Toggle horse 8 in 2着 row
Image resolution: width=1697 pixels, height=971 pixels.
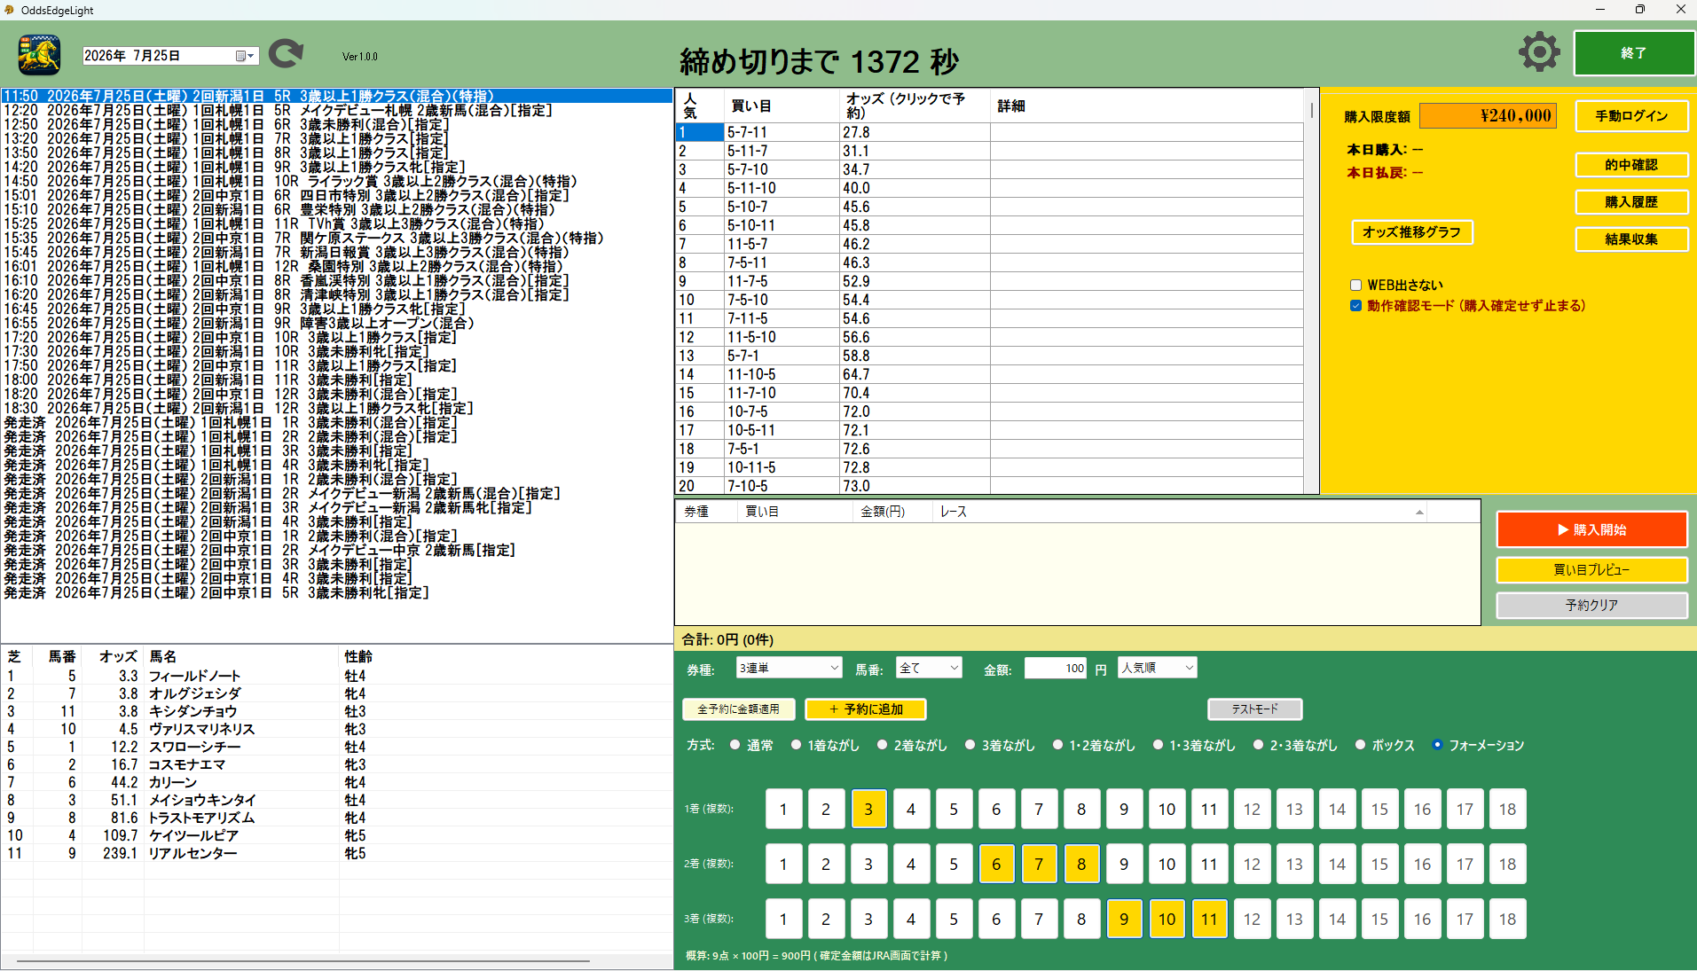1081,864
